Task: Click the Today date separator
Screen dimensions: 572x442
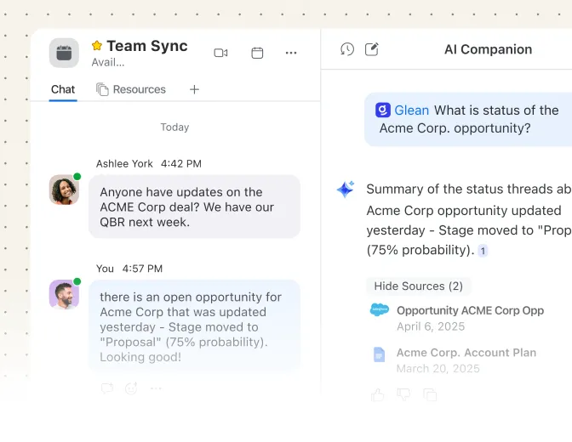Action: [174, 127]
